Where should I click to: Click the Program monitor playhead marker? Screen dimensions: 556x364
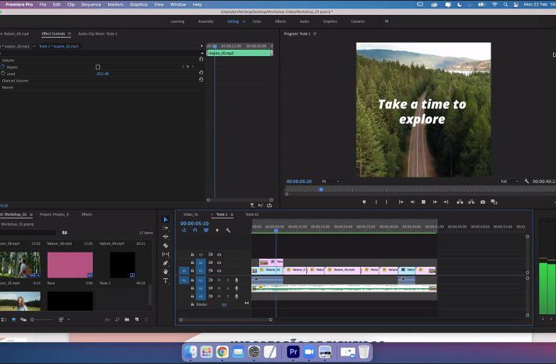pyautogui.click(x=321, y=189)
